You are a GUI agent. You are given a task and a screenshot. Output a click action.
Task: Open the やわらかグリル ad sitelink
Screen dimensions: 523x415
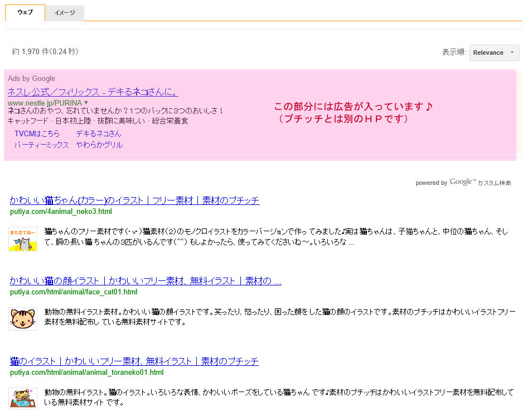tap(99, 145)
